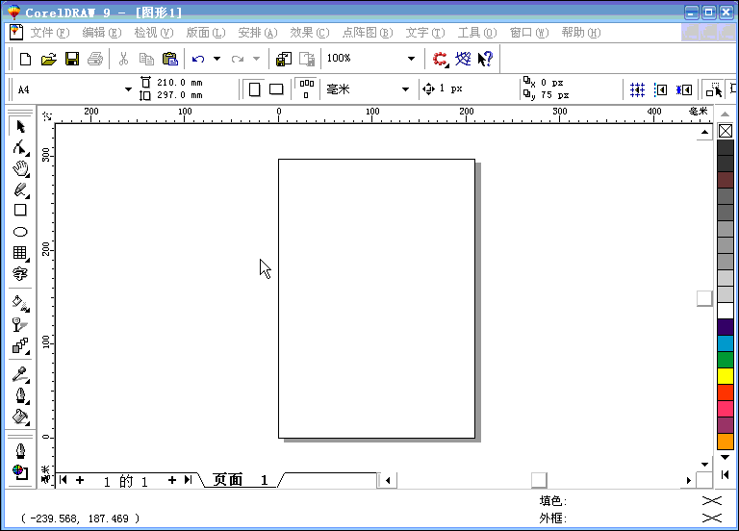The width and height of the screenshot is (739, 531).
Task: Click the Copy icon
Action: pyautogui.click(x=146, y=59)
